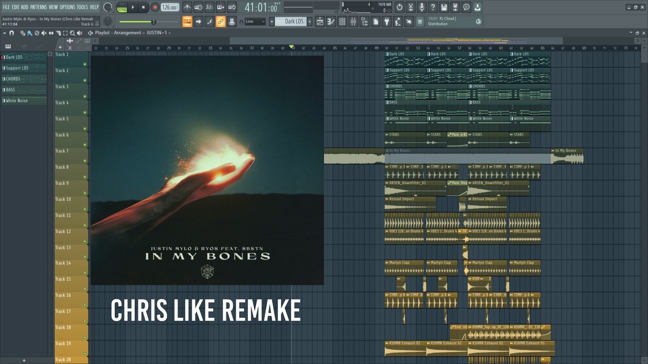The height and width of the screenshot is (364, 648).
Task: Open the Mixer icon
Action: [353, 22]
